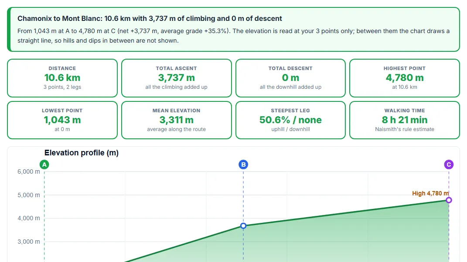
Task: Click the "50.6% / none" Steepest Leg value
Action: (x=290, y=120)
